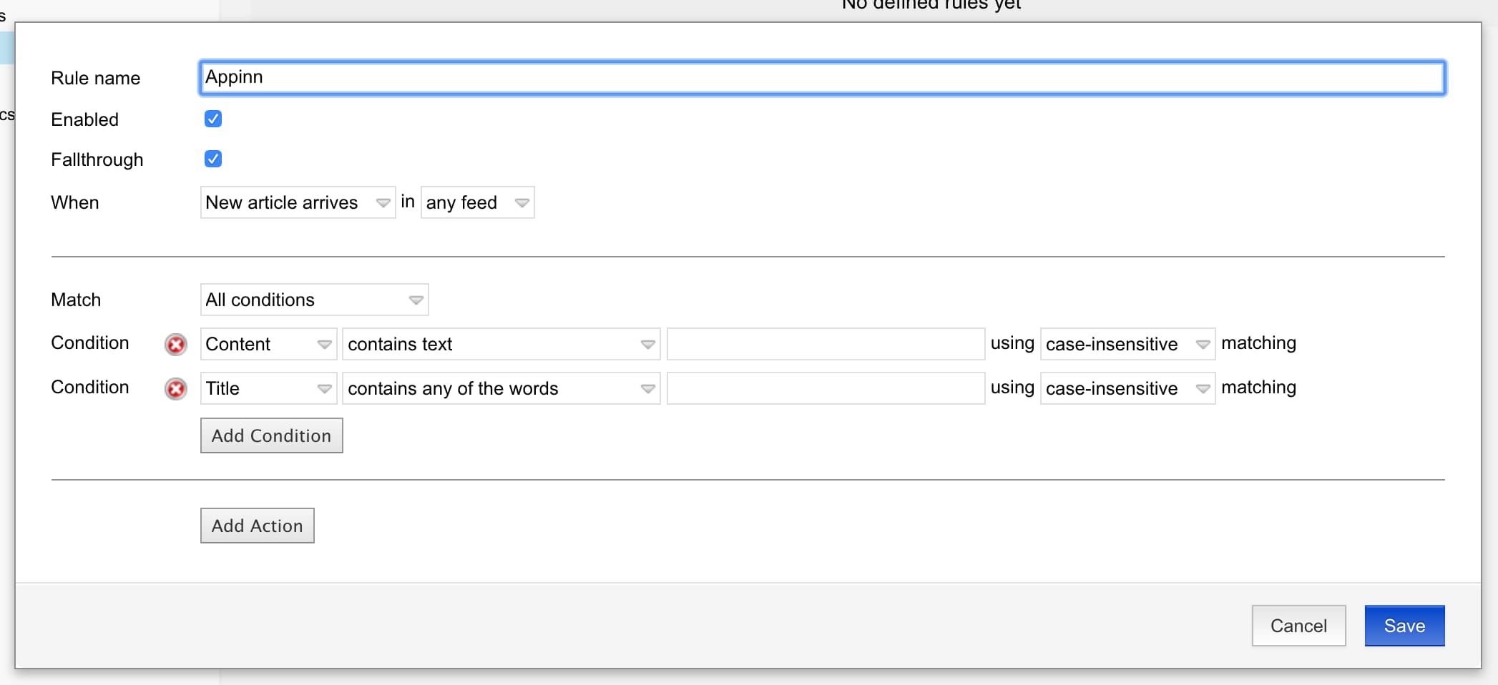
Task: Uncheck the Enabled checkbox
Action: coord(213,119)
